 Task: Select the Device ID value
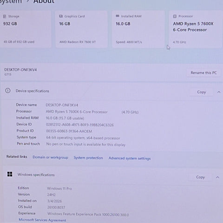point(80,125)
